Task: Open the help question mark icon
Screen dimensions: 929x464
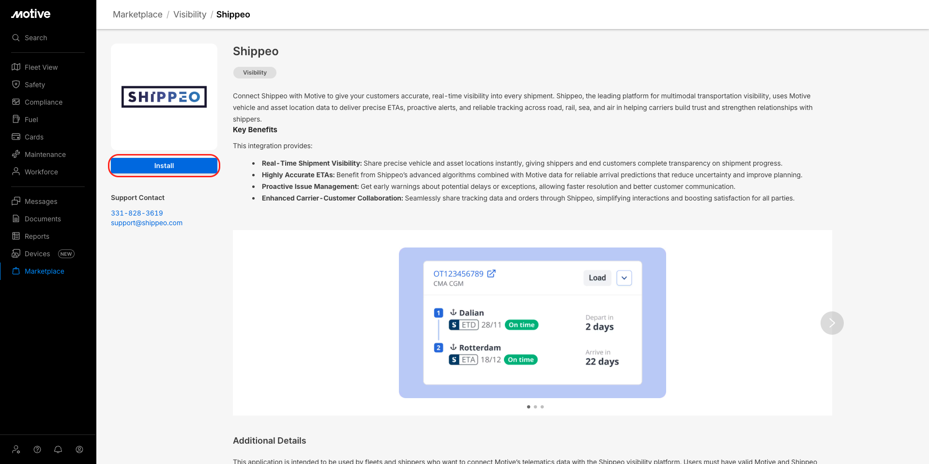Action: (37, 449)
